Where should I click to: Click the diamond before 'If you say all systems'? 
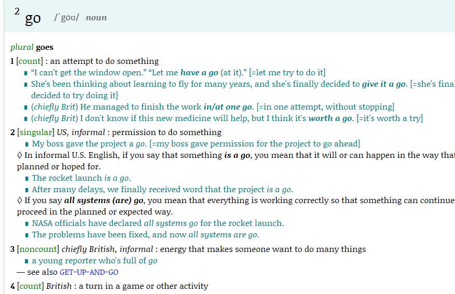(20, 201)
